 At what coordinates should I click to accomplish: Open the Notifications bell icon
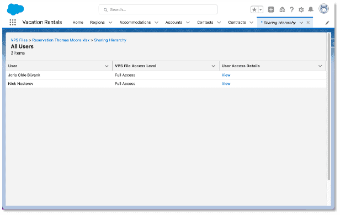pyautogui.click(x=311, y=9)
